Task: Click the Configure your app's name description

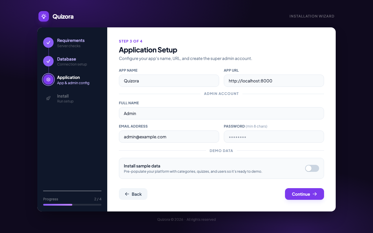Action: (x=185, y=59)
